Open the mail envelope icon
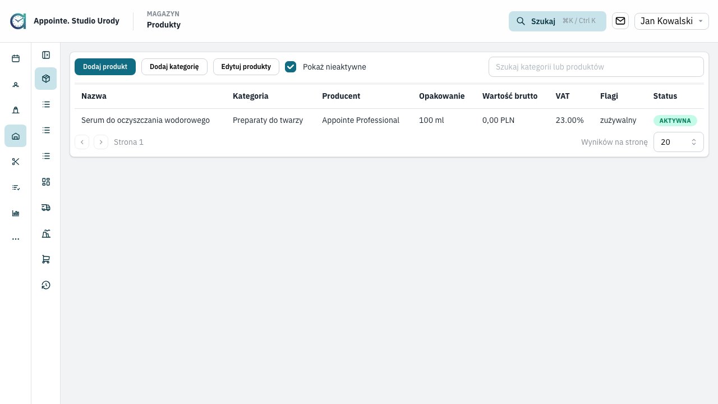The width and height of the screenshot is (718, 404). tap(620, 21)
